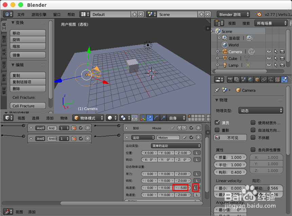Open the 3D view 物体 menu

coord(64,118)
